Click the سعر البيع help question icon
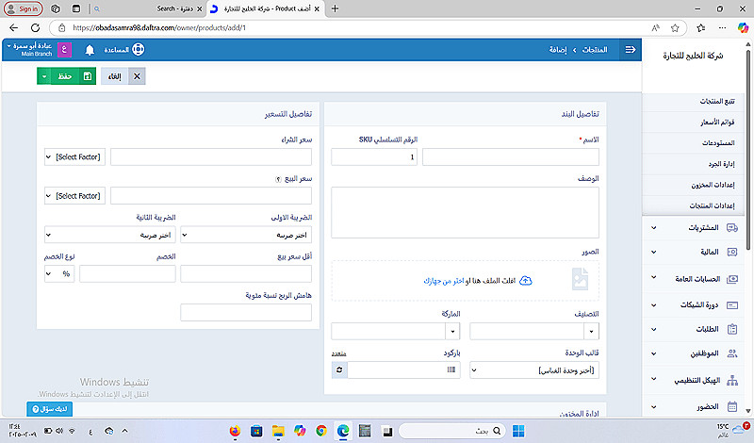 (278, 179)
